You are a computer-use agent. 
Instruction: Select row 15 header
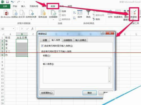tap(2, 86)
